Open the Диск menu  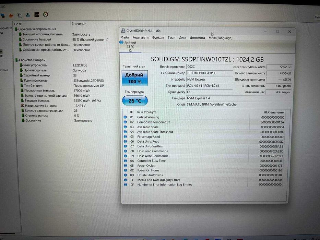(183, 38)
